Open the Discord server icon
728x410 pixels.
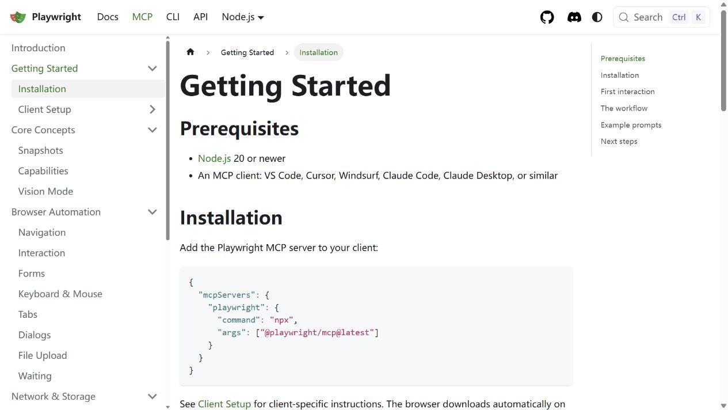(574, 17)
